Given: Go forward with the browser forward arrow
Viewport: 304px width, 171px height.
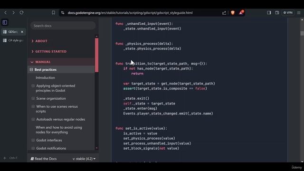Looking at the screenshot, I should pos(13,13).
